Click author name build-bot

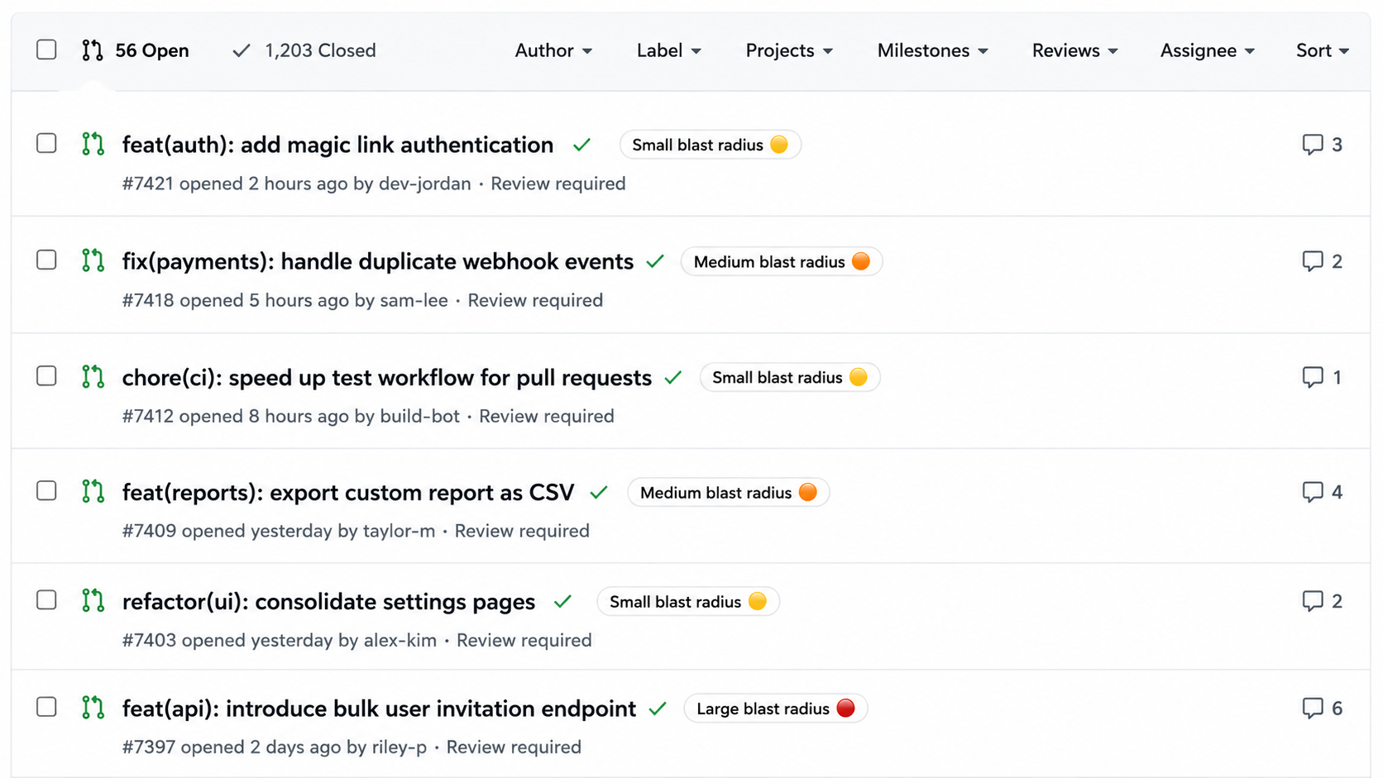click(x=419, y=416)
